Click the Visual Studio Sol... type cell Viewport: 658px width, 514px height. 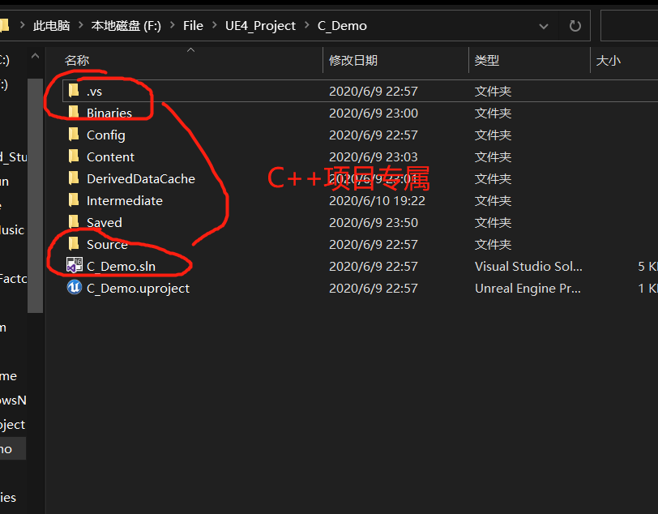(528, 266)
